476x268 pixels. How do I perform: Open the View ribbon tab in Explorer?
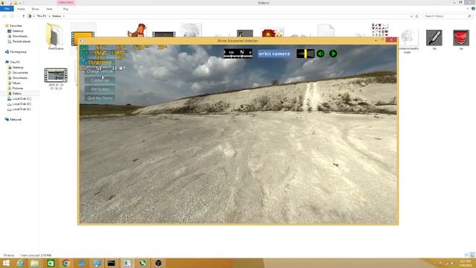[49, 9]
